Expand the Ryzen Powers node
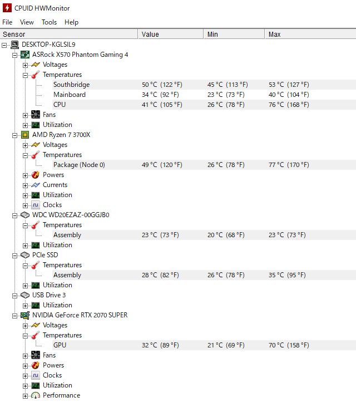The width and height of the screenshot is (356, 402). click(25, 175)
